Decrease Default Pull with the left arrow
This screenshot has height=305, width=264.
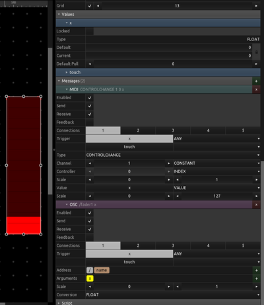coord(90,64)
